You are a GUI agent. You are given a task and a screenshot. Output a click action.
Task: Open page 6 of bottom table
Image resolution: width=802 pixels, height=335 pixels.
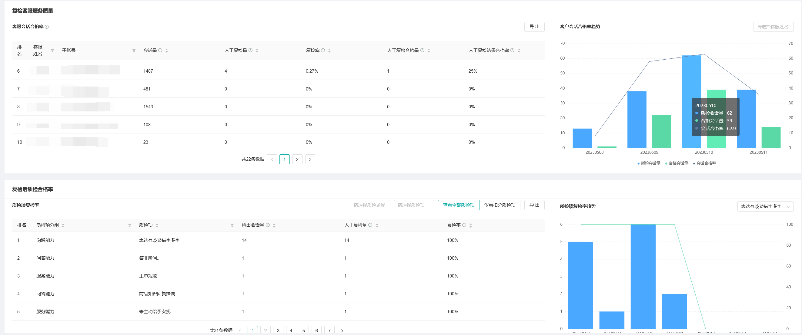(x=317, y=330)
